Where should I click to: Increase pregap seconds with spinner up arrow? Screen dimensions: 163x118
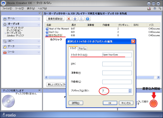130,90
